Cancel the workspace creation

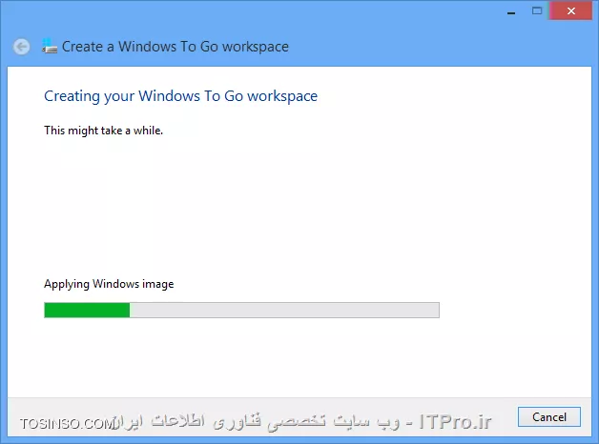[549, 417]
